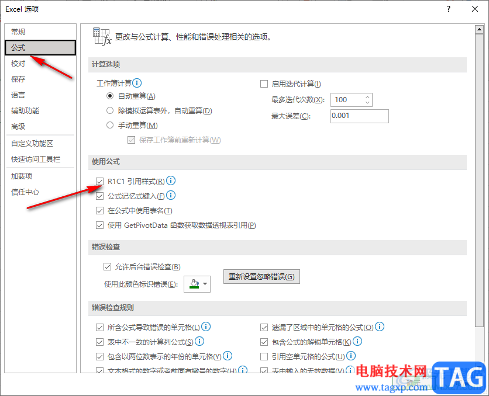
Task: Toggle 表中不一致的计算列公式 checkbox
Action: tap(99, 342)
